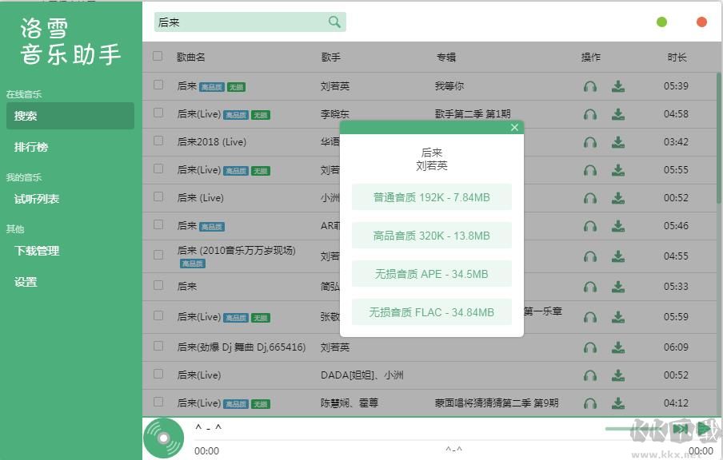The height and width of the screenshot is (460, 723).
Task: Click the 歌曲名 column header
Action: tap(190, 57)
